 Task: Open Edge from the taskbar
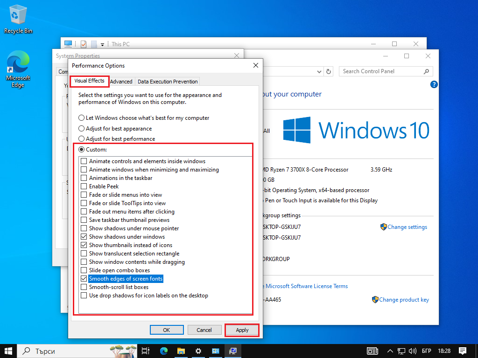coord(164,351)
